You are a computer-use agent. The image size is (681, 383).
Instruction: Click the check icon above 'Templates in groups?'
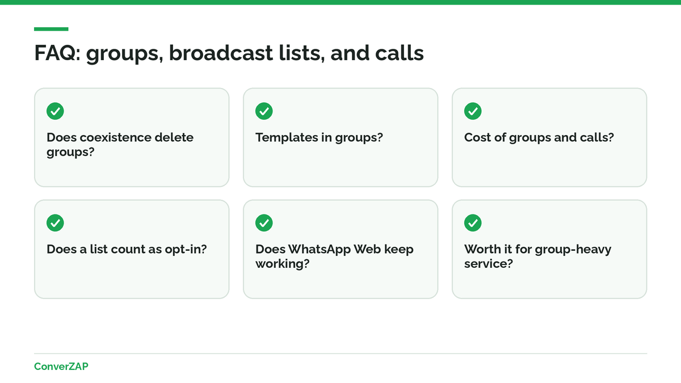(264, 111)
